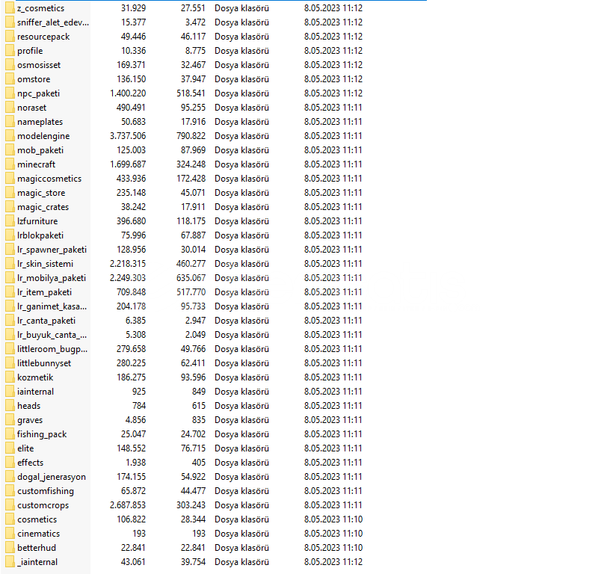Click the modelengine folder icon

(10, 136)
